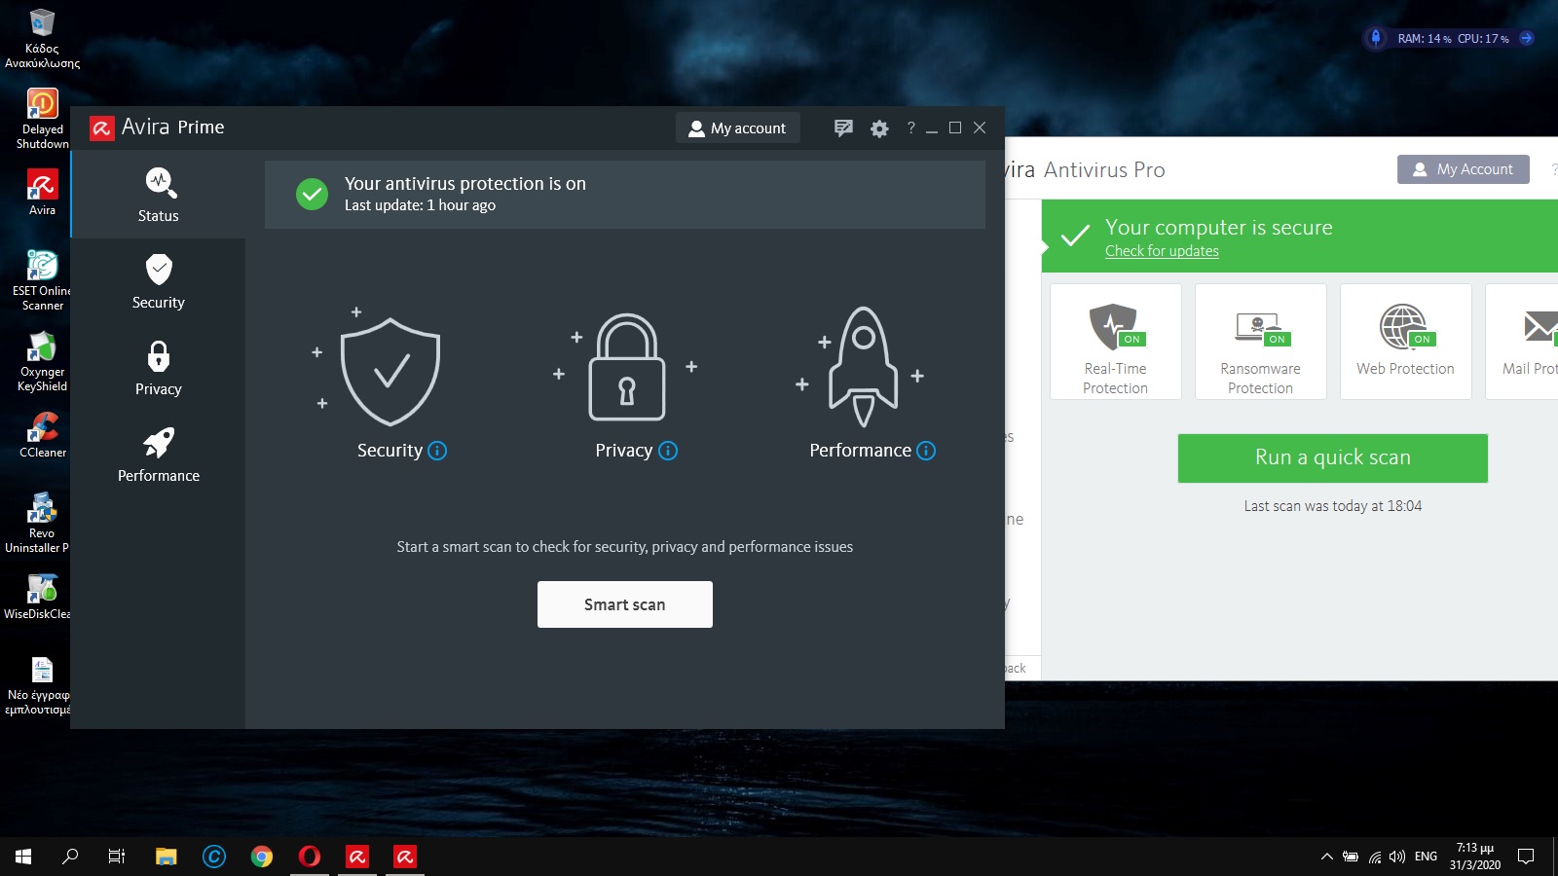Click the rocket icon on RAM widget
Screen dimensions: 1558x876
coord(1375,38)
